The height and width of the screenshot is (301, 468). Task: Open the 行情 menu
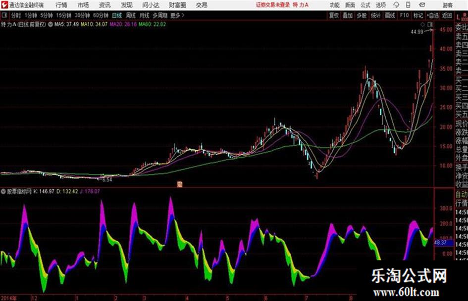[x=61, y=5]
